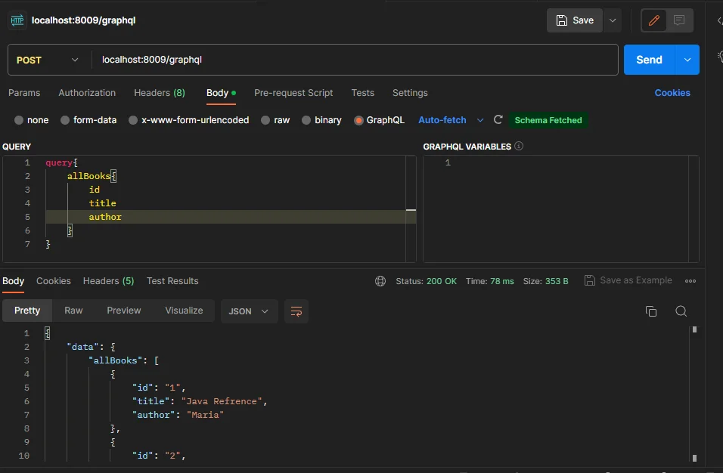Click the Send button
The height and width of the screenshot is (473, 723).
[x=649, y=60]
